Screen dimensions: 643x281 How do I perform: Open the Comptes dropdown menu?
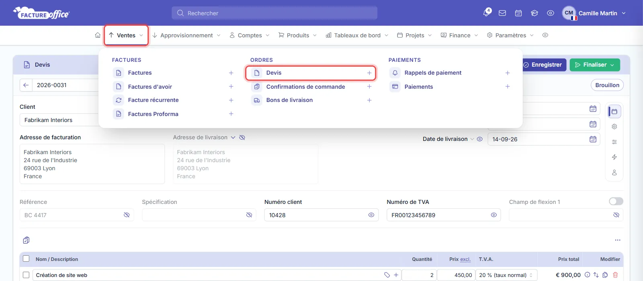coord(250,35)
